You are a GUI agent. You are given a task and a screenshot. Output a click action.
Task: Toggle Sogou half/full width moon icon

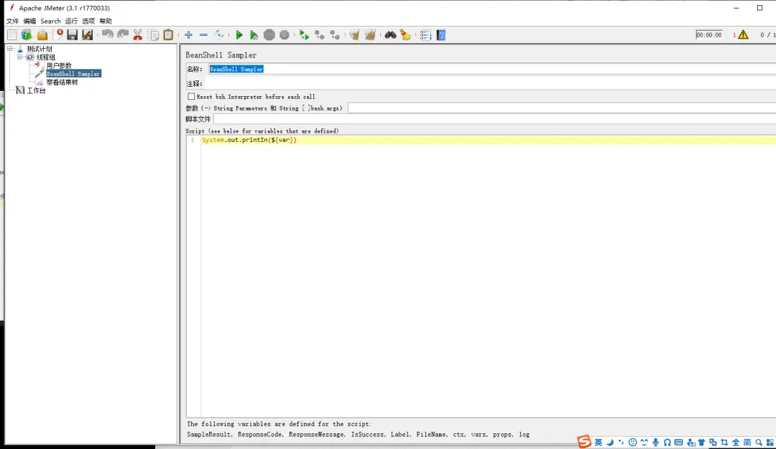610,442
